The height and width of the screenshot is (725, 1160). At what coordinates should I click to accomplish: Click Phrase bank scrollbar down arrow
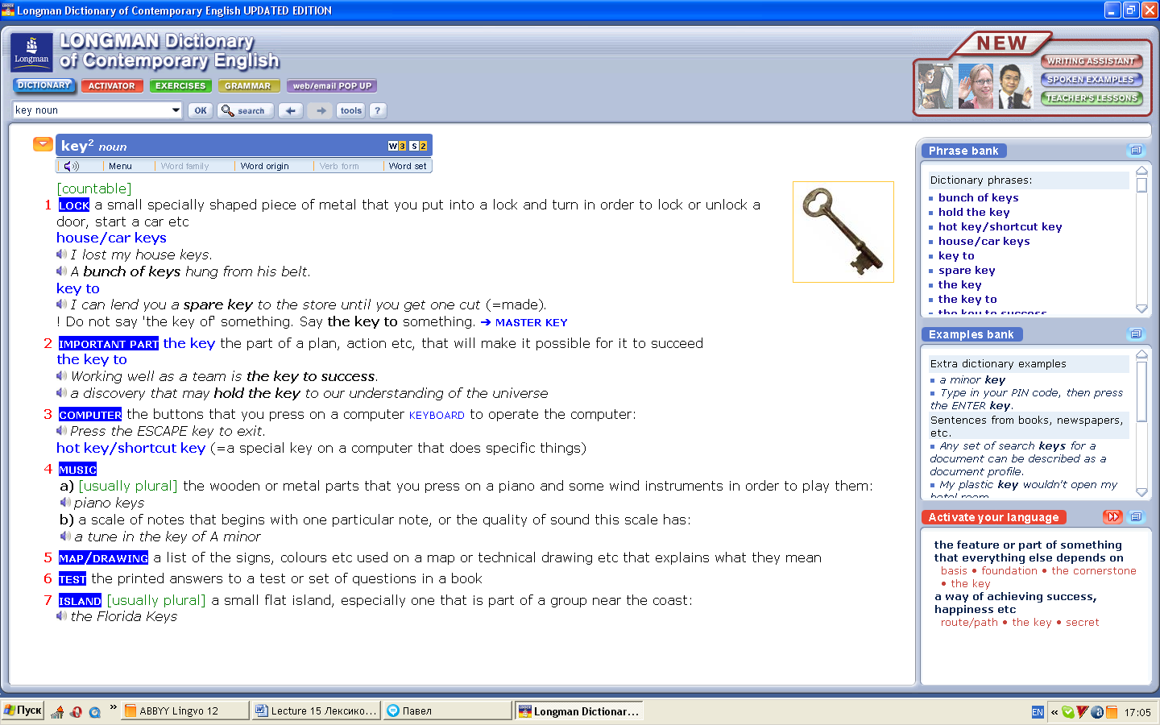tap(1141, 309)
